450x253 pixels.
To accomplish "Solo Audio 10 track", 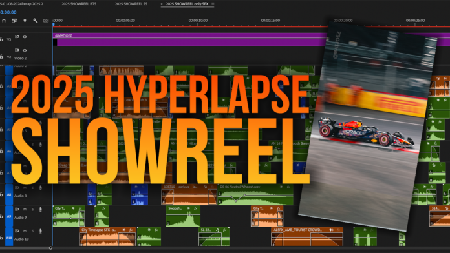I will 32,231.
